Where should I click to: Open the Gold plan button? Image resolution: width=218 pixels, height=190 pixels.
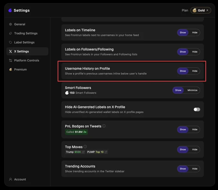pyautogui.click(x=201, y=11)
